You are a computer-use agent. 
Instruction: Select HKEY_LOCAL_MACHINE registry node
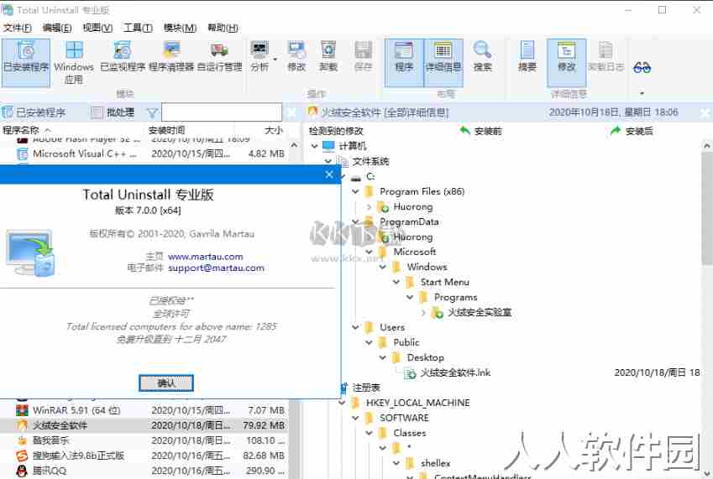coord(418,403)
